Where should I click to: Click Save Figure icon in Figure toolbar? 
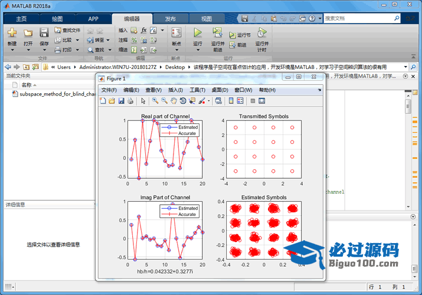(x=122, y=101)
